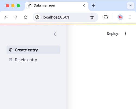Open the Extensions puzzle-piece menu
This screenshot has height=109, width=136.
(106, 17)
